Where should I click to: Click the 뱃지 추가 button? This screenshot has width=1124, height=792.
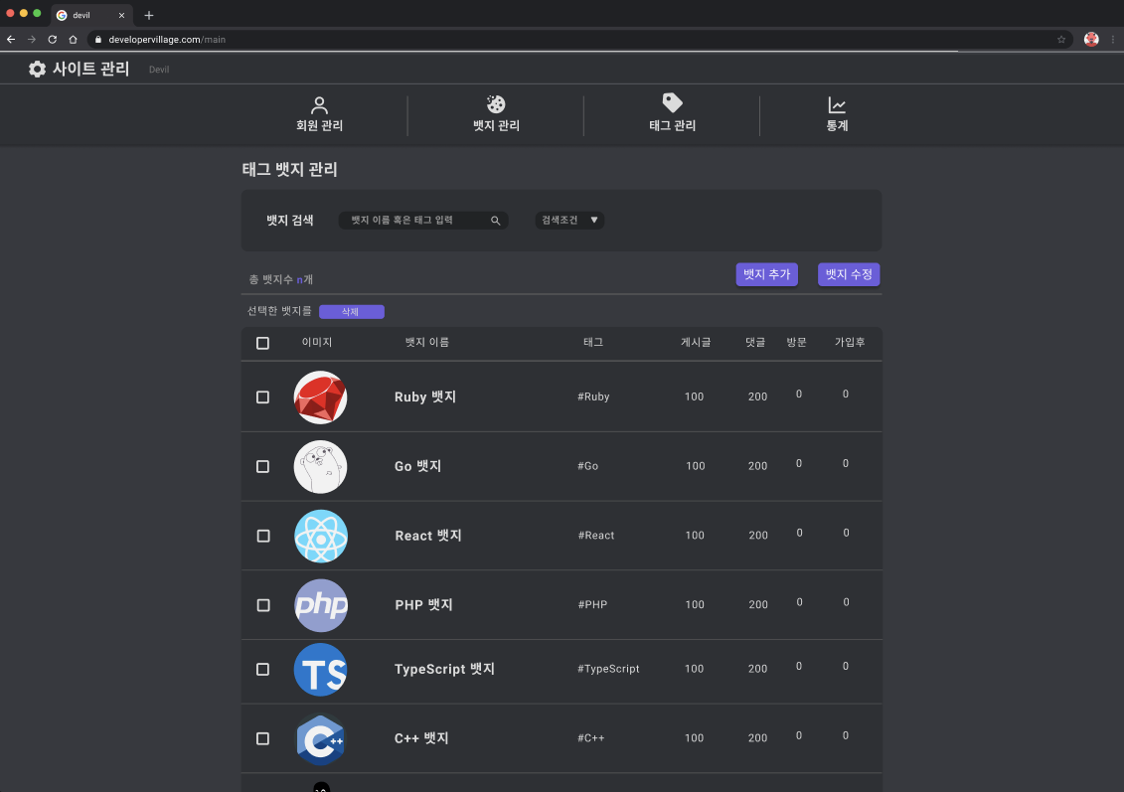767,274
